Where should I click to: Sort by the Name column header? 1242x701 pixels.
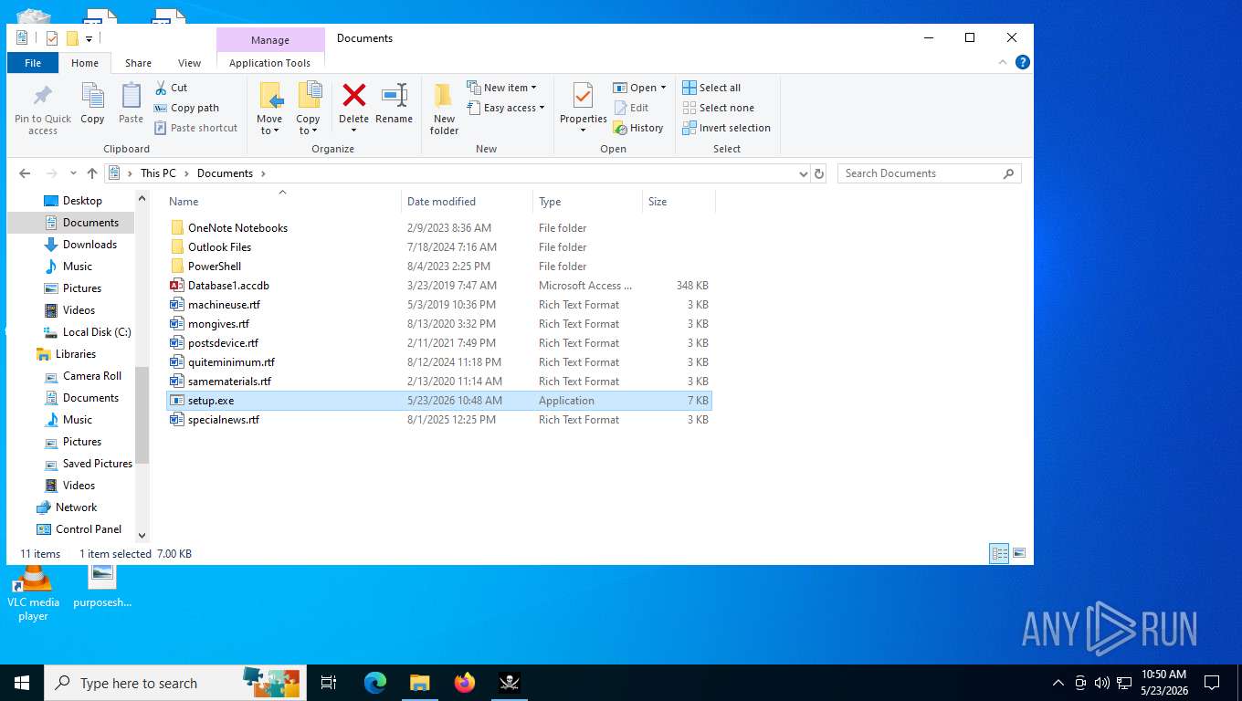point(283,202)
